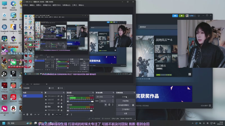
Task: Open OBS 设置 button in Controls
Action: pos(125,113)
